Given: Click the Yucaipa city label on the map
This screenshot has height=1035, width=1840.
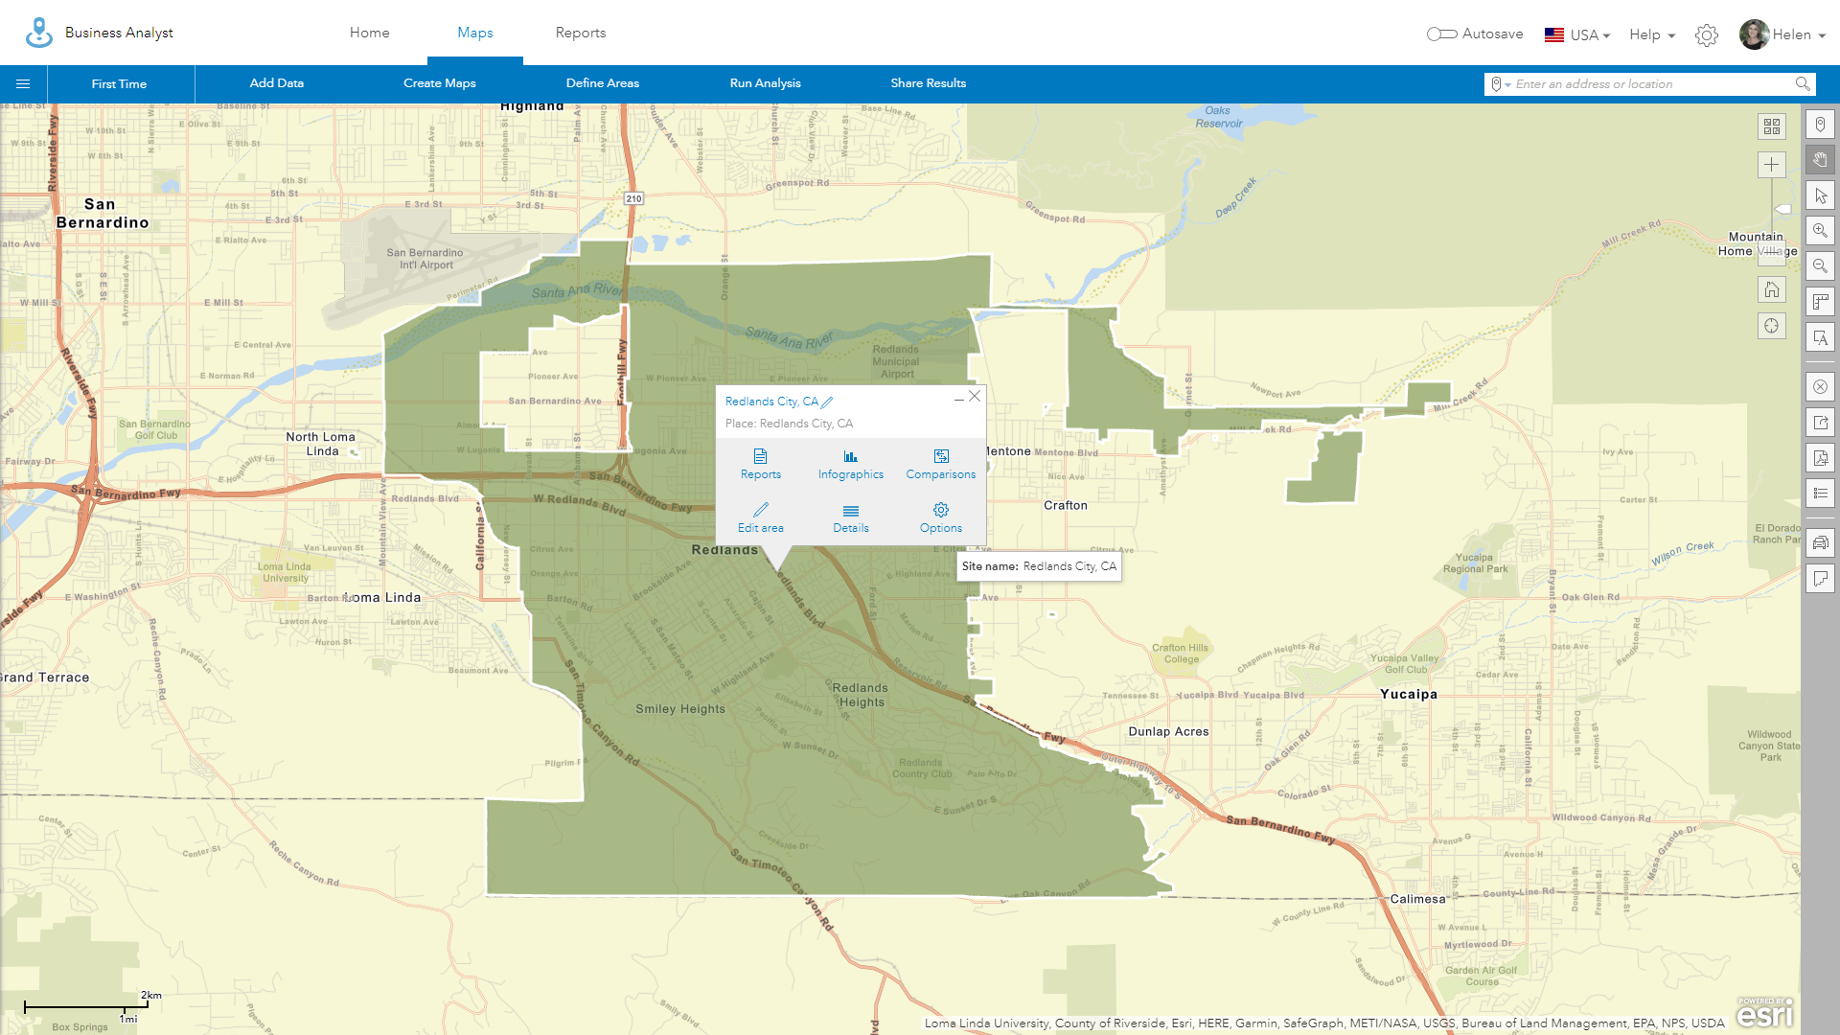Looking at the screenshot, I should [1408, 694].
